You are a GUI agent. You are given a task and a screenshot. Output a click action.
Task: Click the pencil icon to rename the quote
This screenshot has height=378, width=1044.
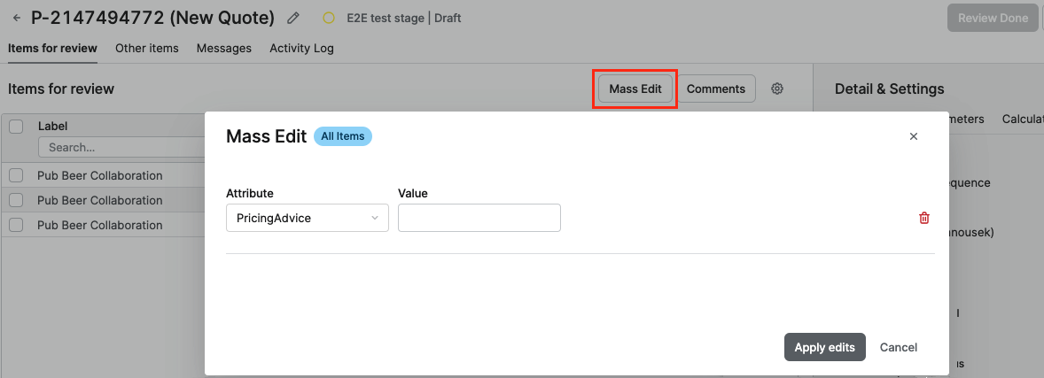pyautogui.click(x=293, y=18)
